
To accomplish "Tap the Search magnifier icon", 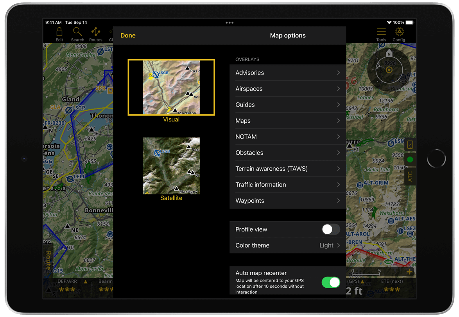I will coord(77,34).
